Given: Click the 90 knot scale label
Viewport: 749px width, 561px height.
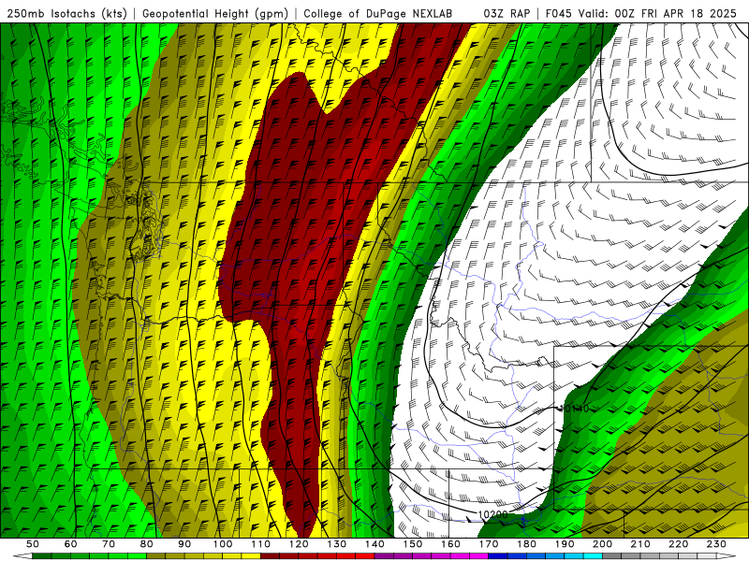Looking at the screenshot, I should pos(184,544).
